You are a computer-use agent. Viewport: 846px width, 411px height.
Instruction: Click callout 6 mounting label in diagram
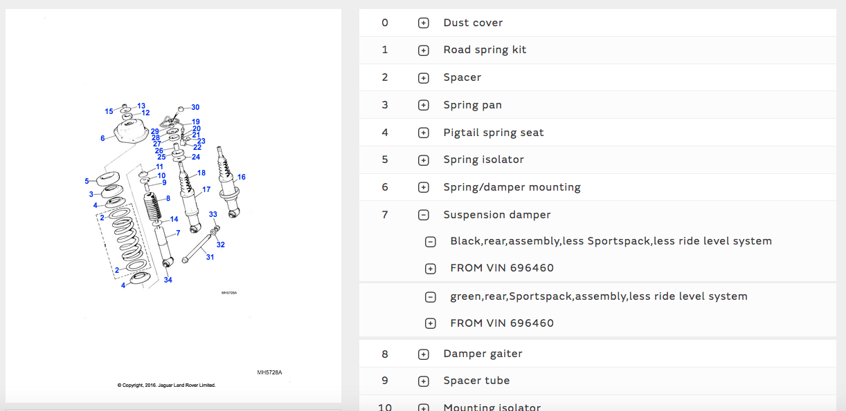click(x=102, y=138)
